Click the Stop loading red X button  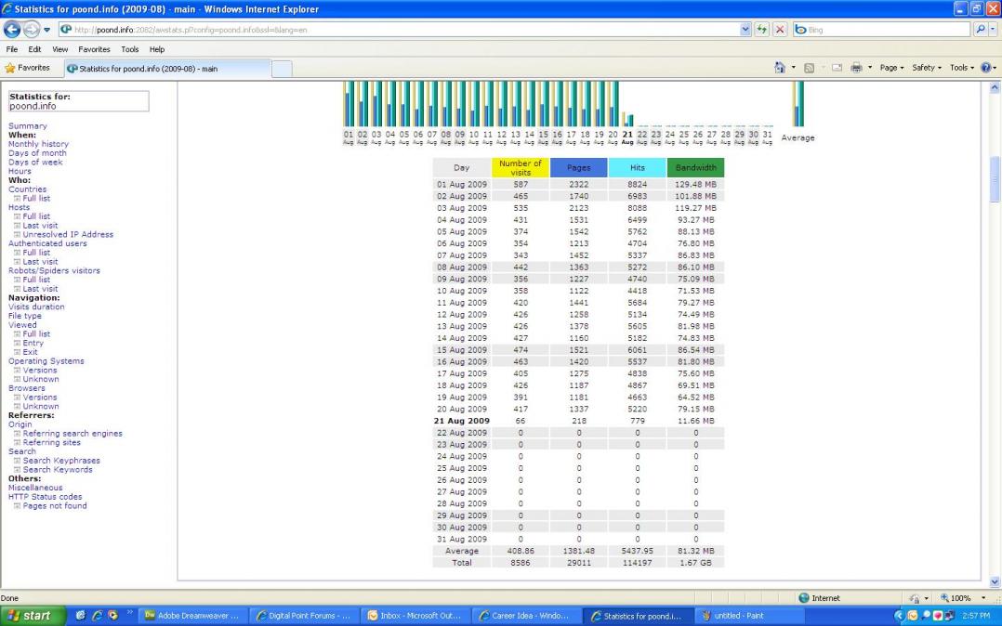coord(780,30)
